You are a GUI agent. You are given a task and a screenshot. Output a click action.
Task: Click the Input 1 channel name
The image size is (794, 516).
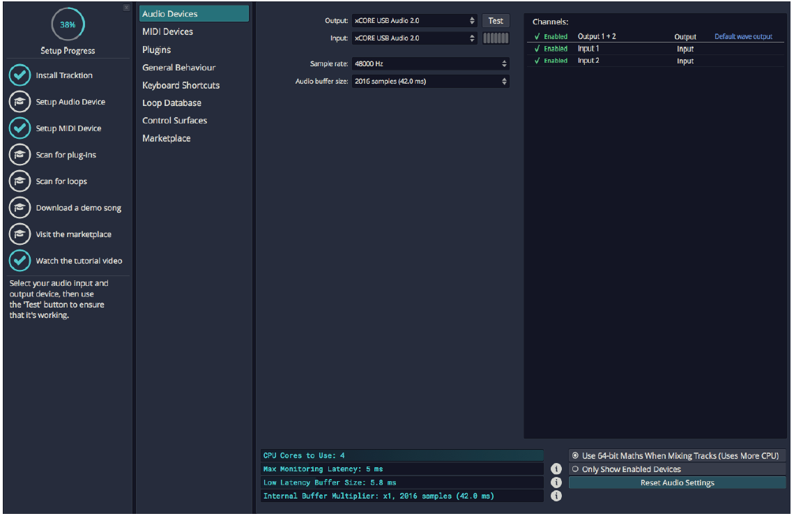click(x=588, y=49)
